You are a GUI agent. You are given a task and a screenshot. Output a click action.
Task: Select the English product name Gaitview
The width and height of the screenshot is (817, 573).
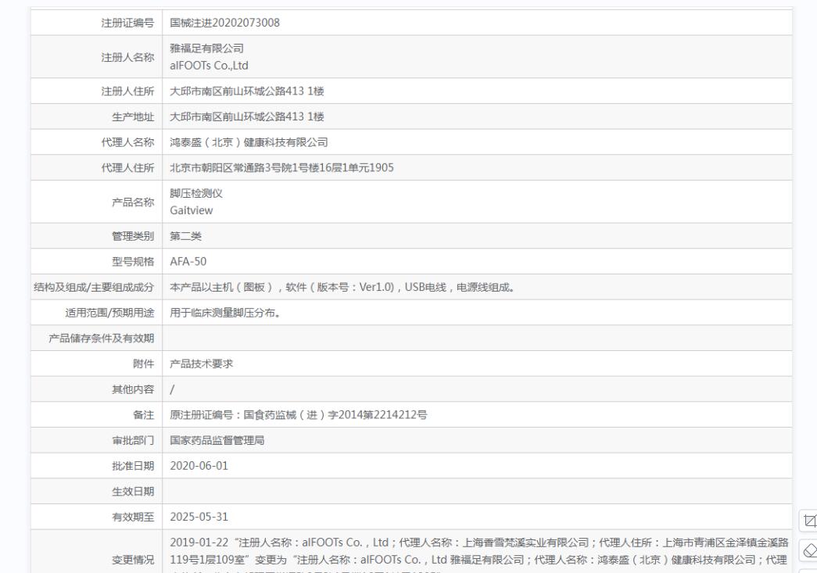click(x=192, y=210)
